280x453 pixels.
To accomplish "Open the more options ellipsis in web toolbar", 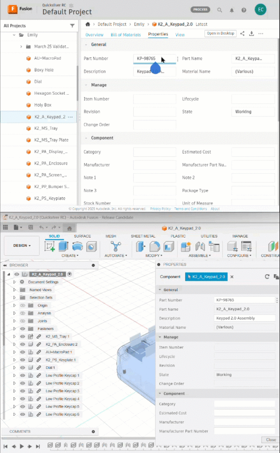I will 261,34.
